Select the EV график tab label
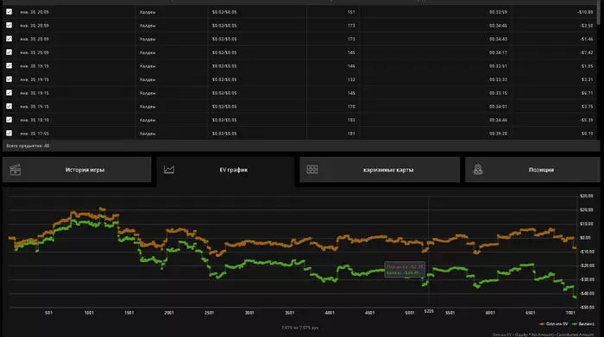This screenshot has height=337, width=604. pos(234,170)
